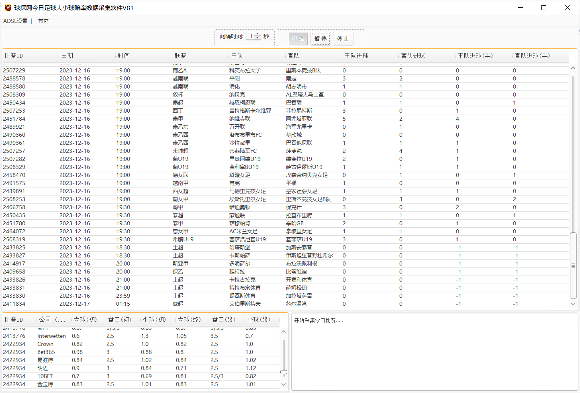Select match ID 2491575
The height and width of the screenshot is (393, 580).
pos(14,183)
